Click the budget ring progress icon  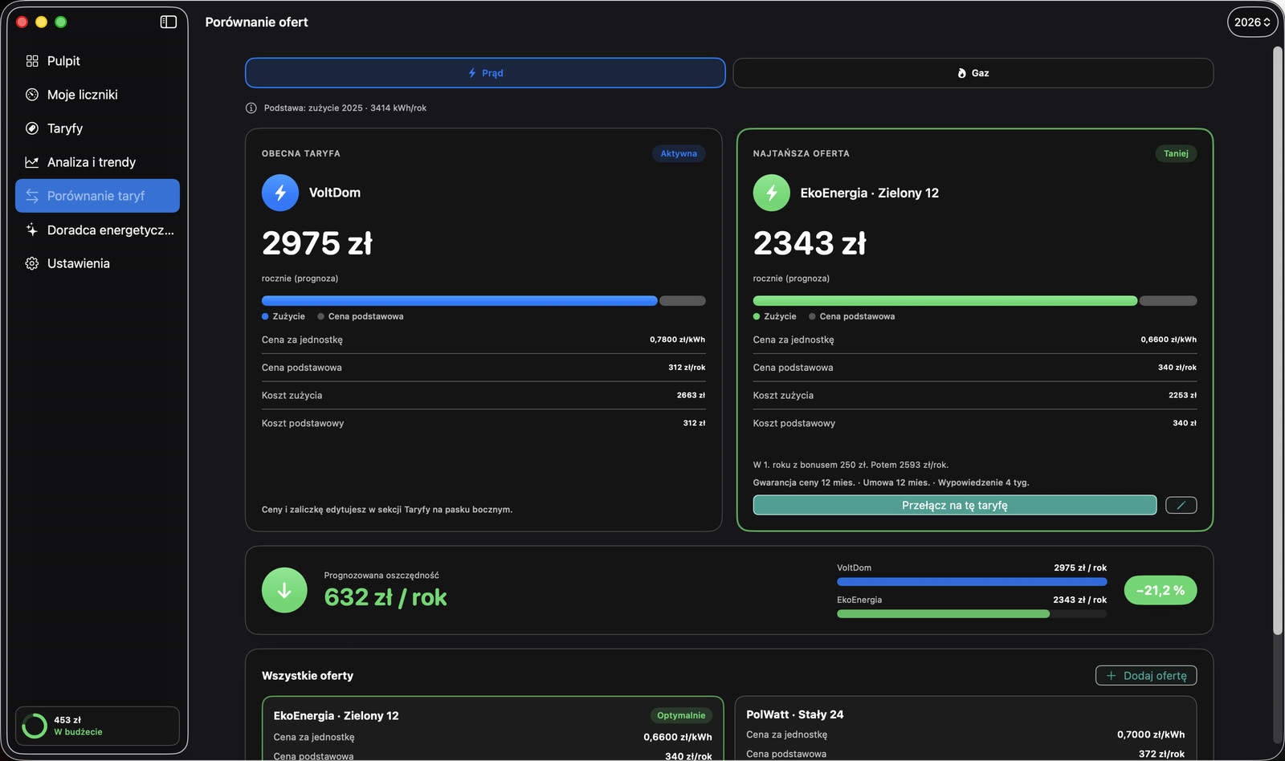(x=35, y=726)
